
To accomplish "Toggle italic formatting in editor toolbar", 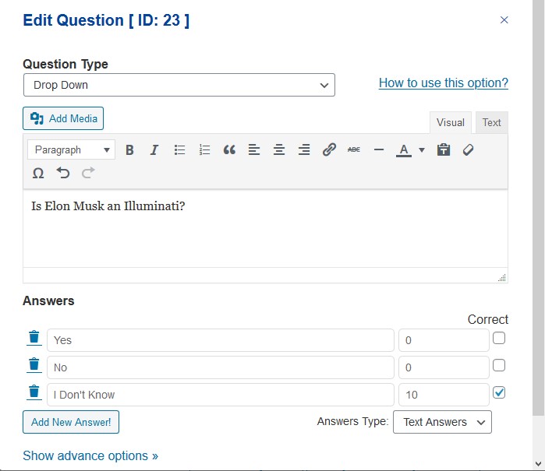I will click(x=154, y=150).
